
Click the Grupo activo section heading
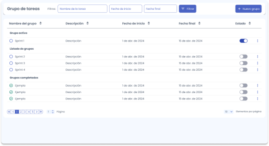[18, 33]
